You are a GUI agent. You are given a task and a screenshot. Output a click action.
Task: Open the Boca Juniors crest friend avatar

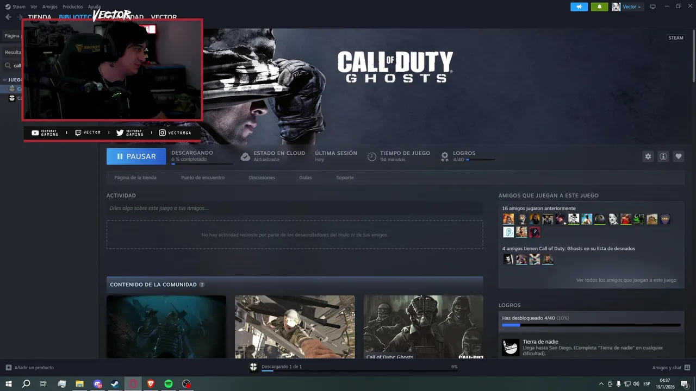point(666,219)
